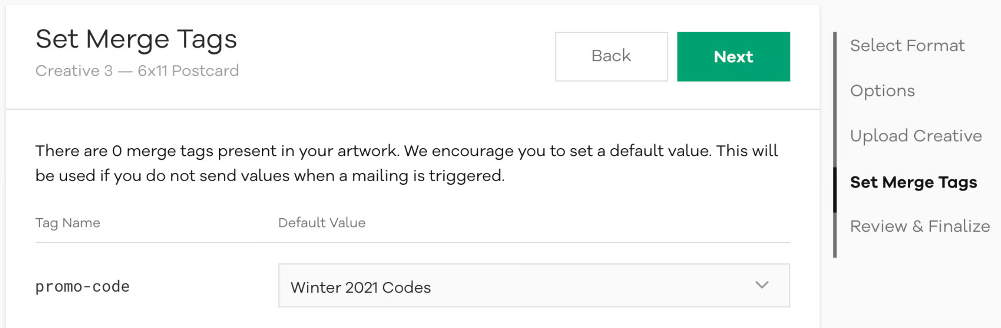Click the Creative 3 — 6x11 Postcard subtitle

point(137,71)
